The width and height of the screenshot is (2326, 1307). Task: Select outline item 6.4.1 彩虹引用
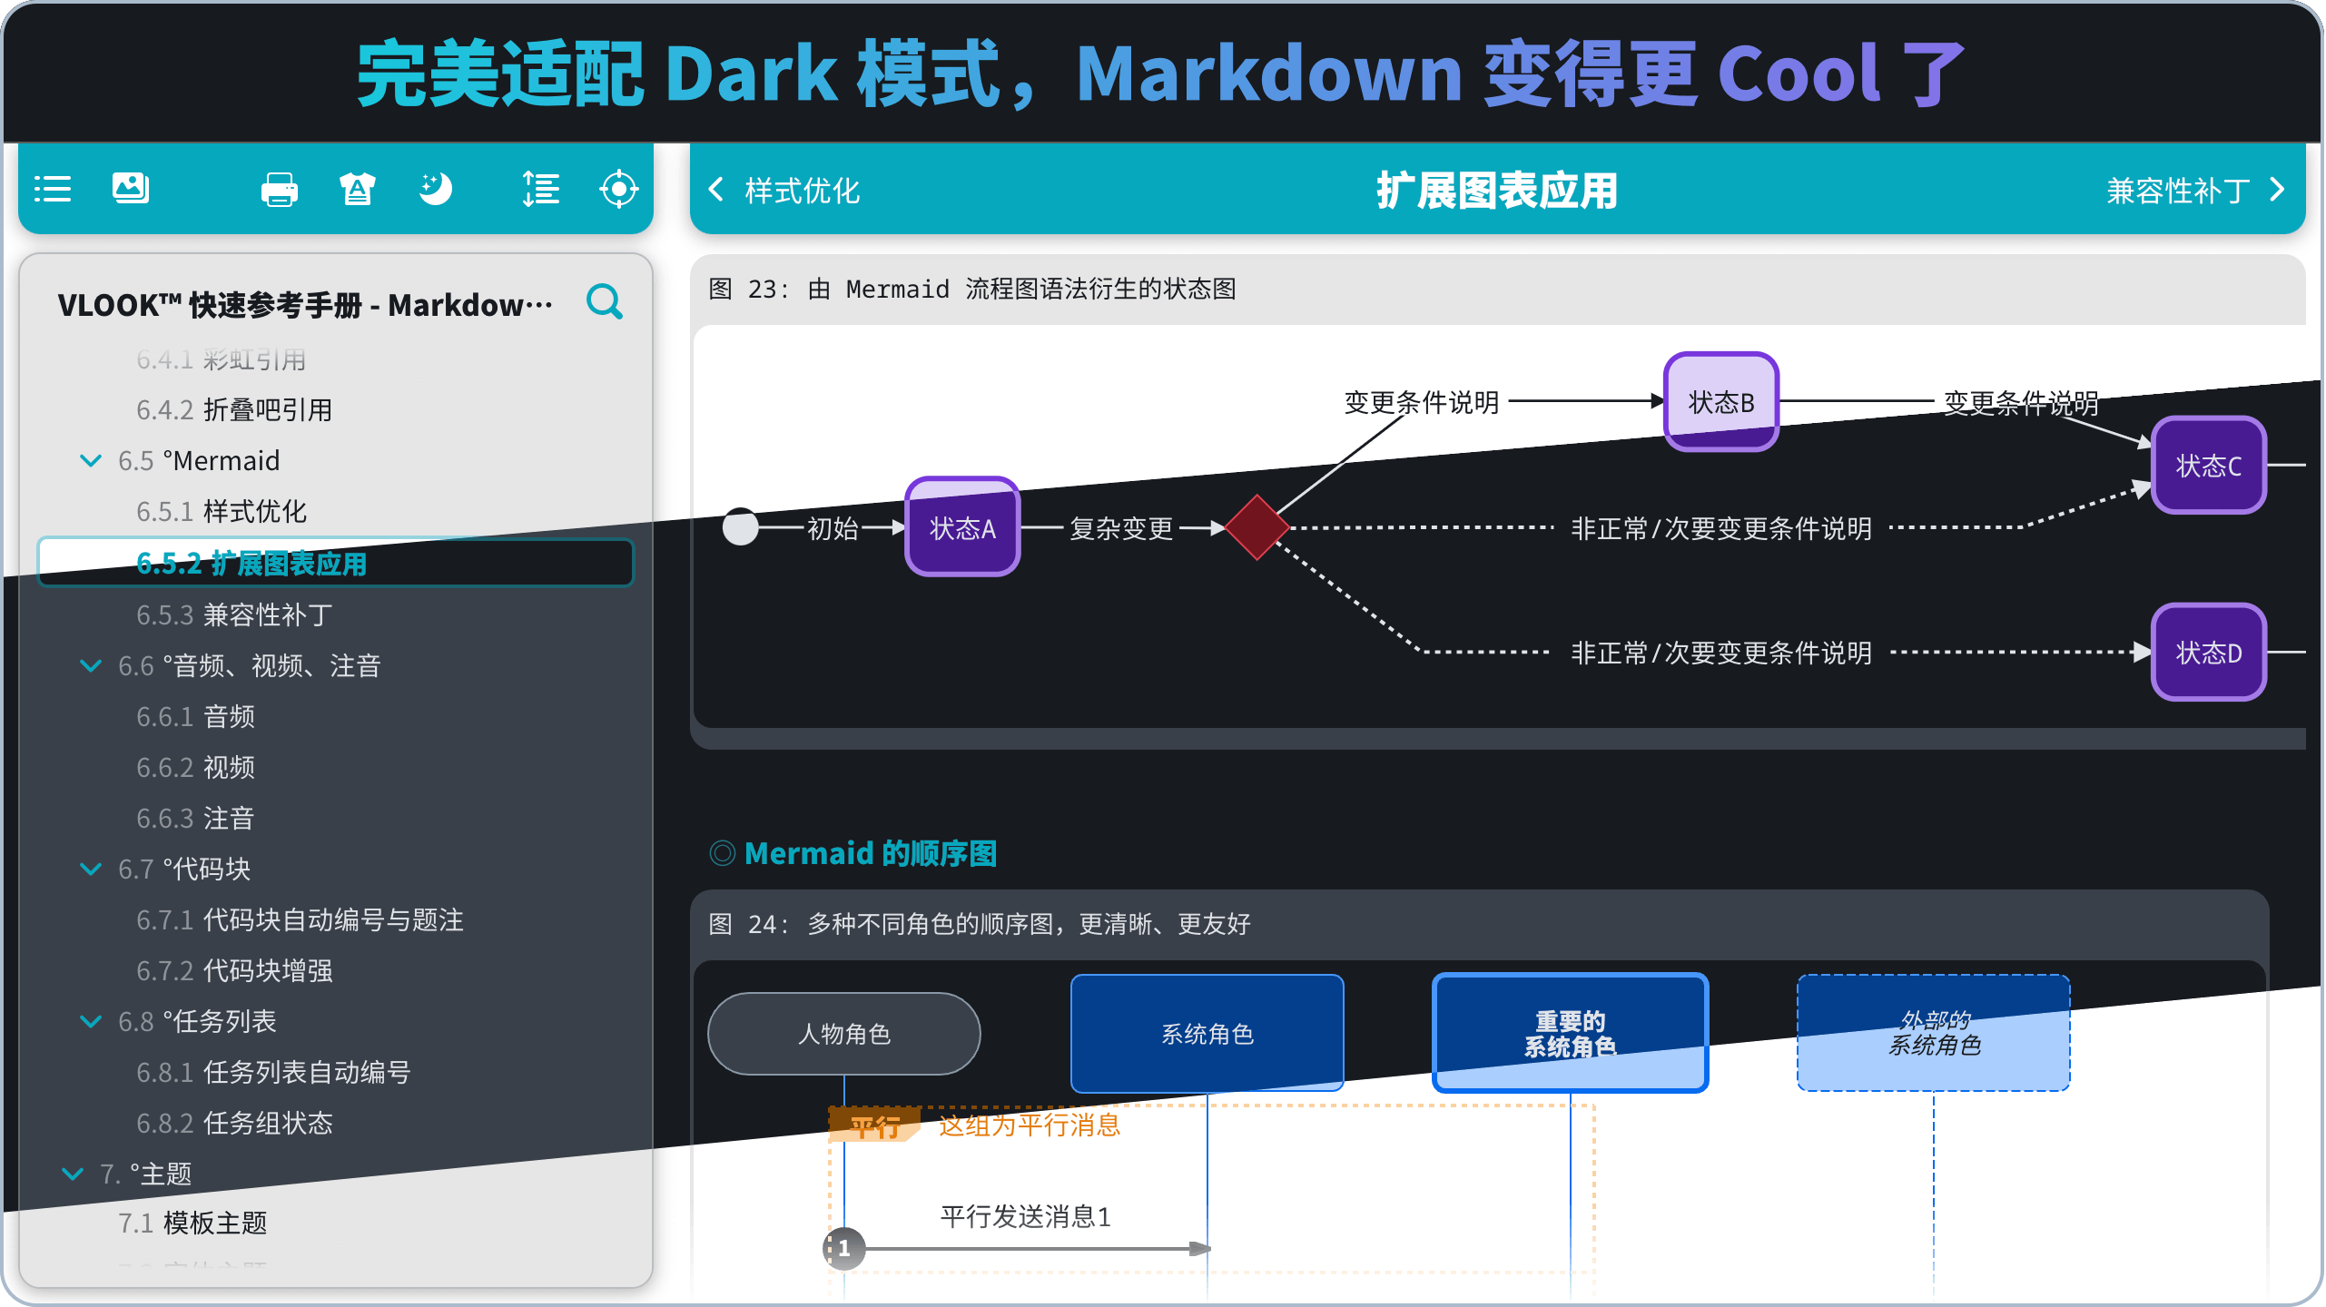click(221, 359)
